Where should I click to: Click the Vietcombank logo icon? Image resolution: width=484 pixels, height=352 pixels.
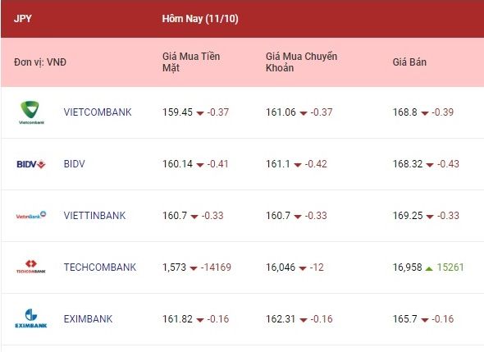pos(31,112)
